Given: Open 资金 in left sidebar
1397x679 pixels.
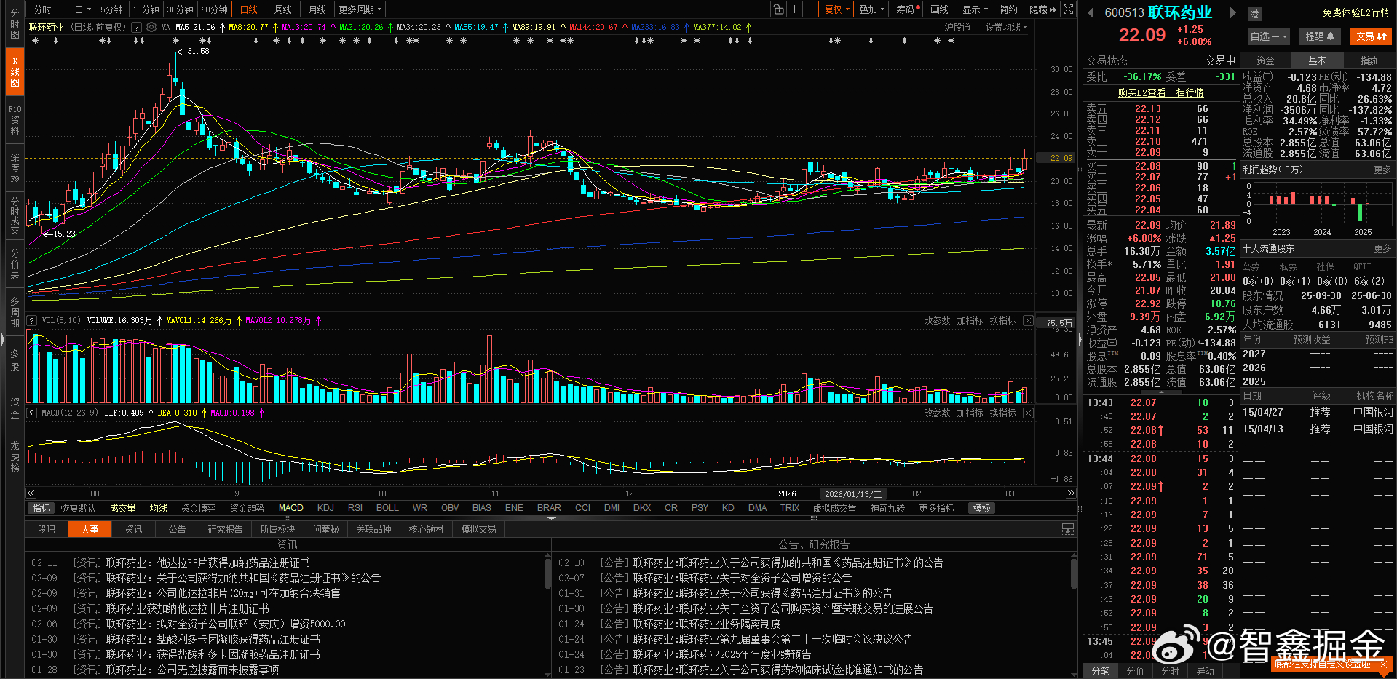Looking at the screenshot, I should 15,408.
